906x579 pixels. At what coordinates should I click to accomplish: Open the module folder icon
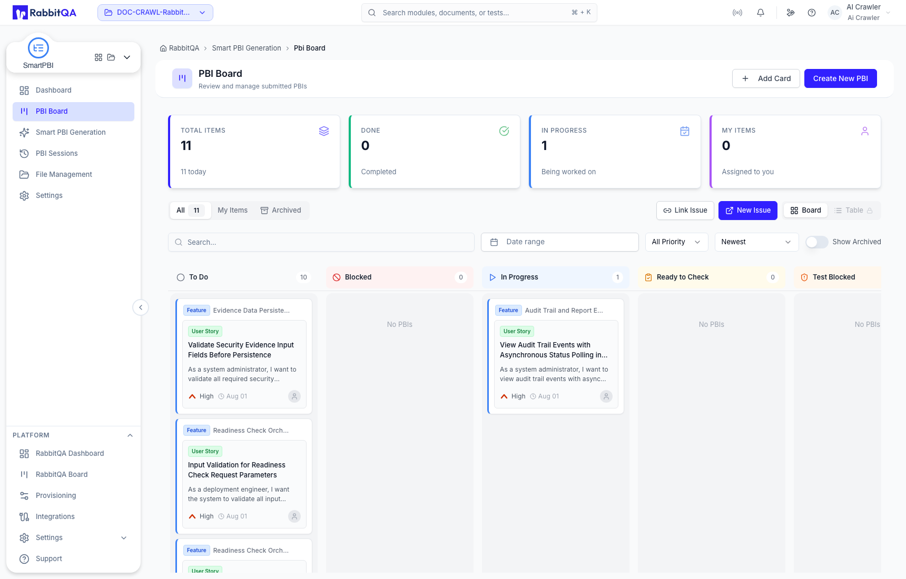point(111,57)
